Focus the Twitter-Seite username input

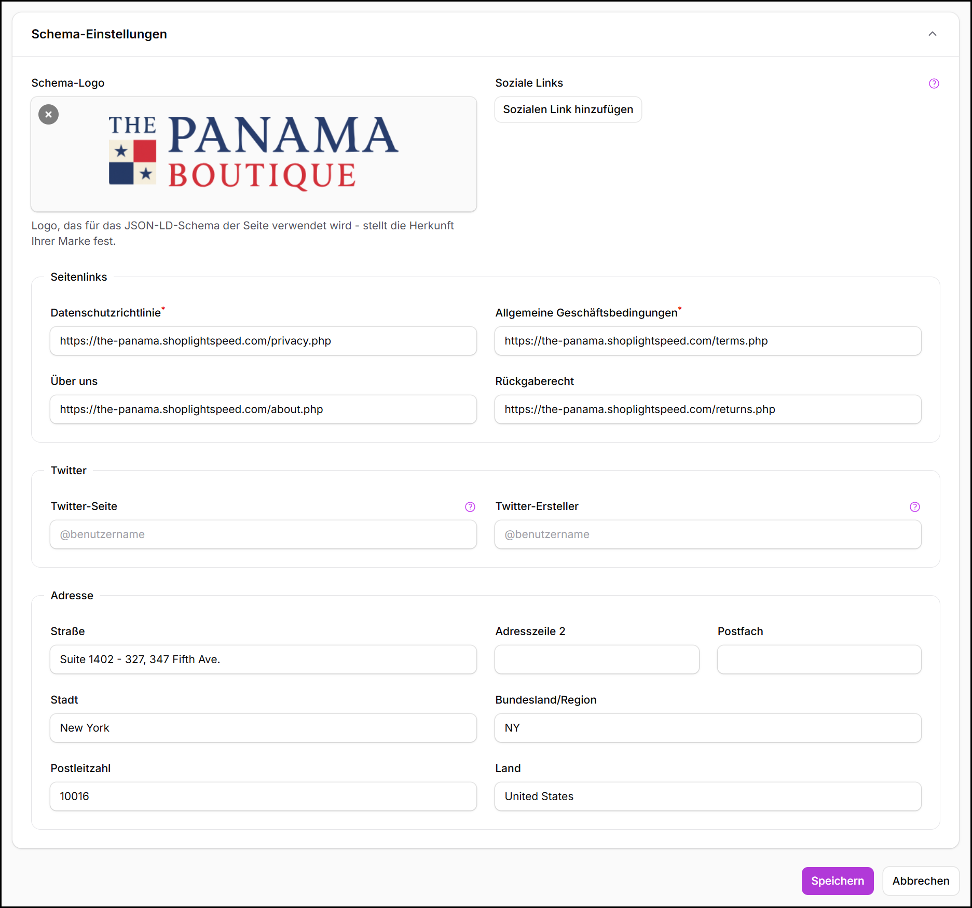pos(263,534)
